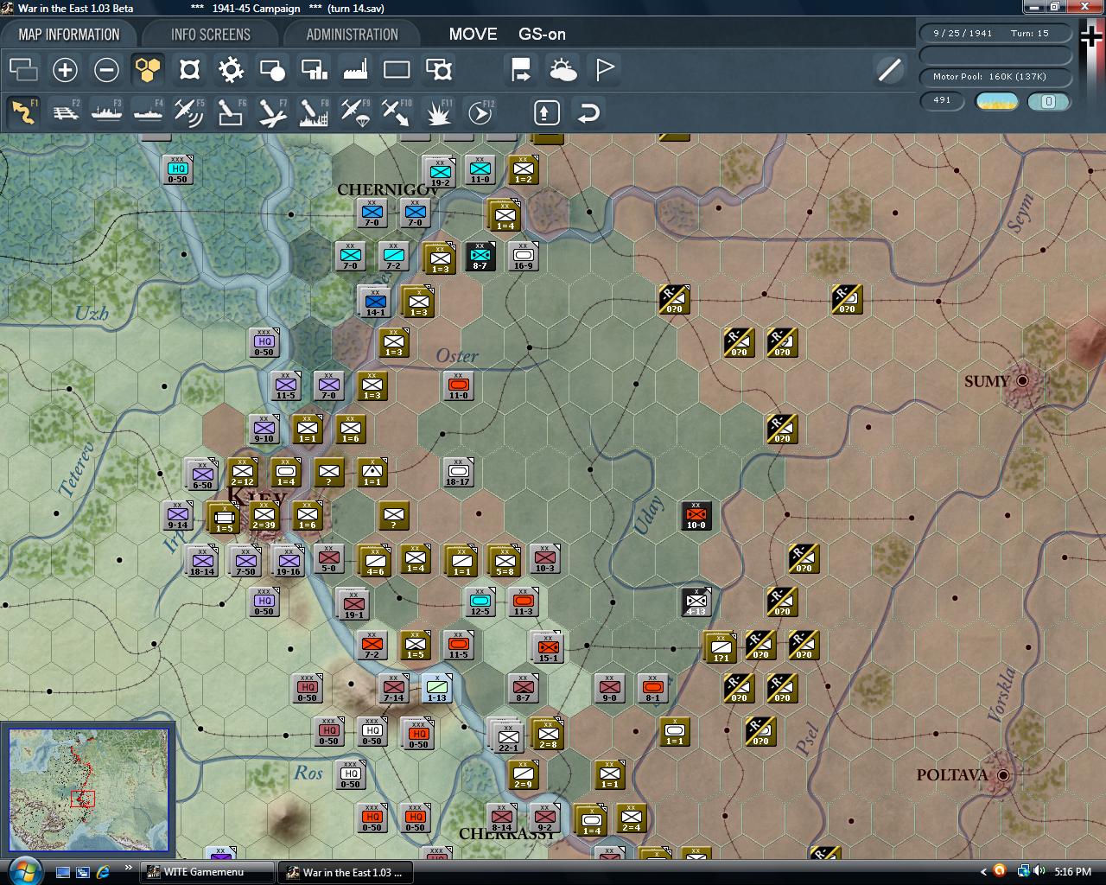Switch to the INFO SCREENS tab

click(211, 35)
